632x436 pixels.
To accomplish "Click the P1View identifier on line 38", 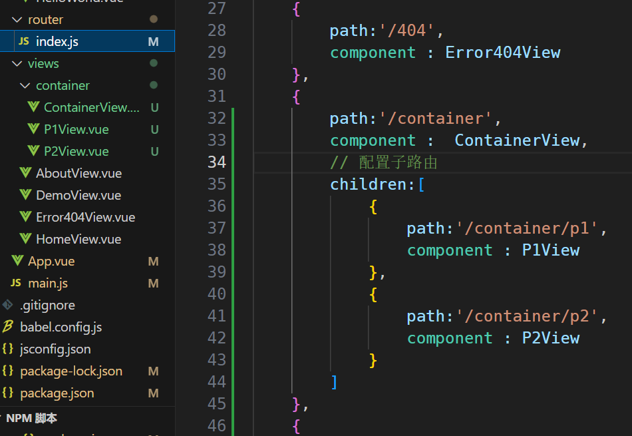I will (551, 250).
